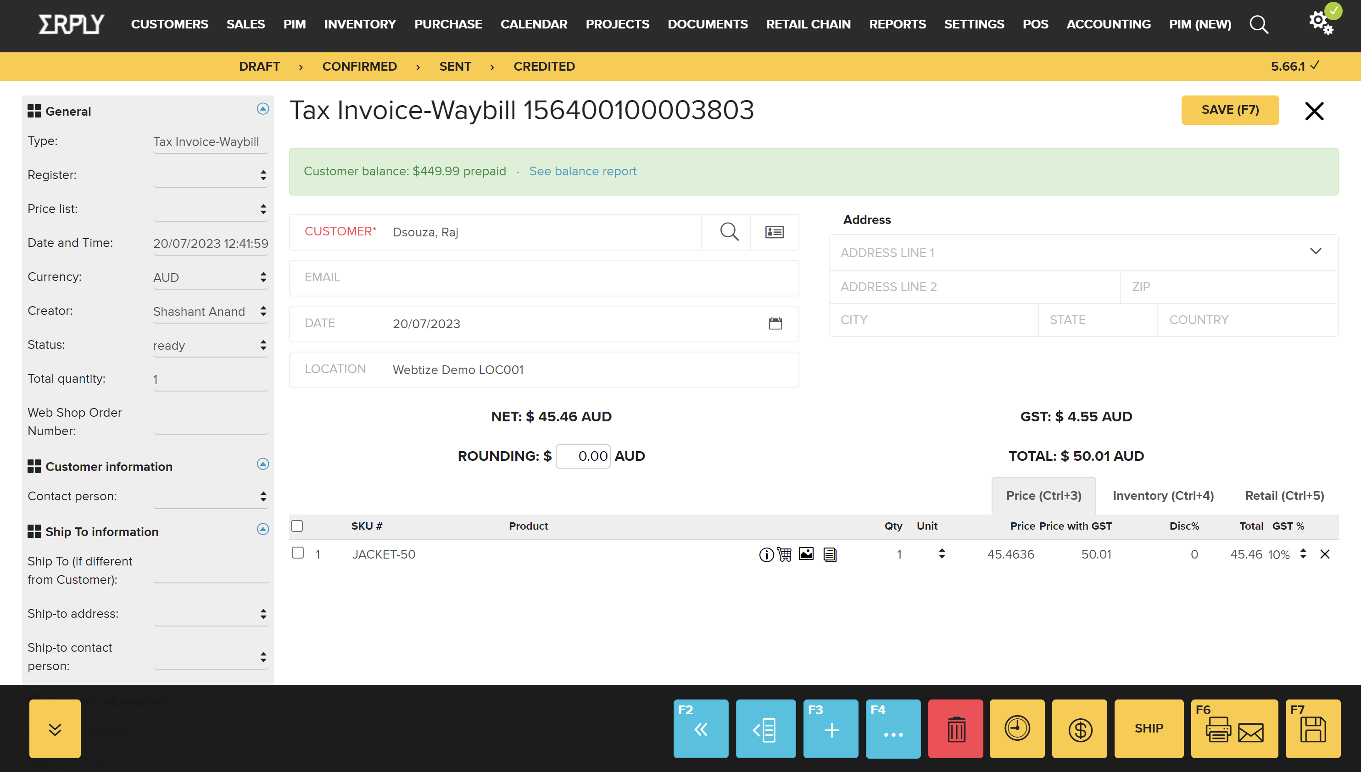The width and height of the screenshot is (1361, 772).
Task: Open the image gallery icon for JACKET-50
Action: pyautogui.click(x=806, y=554)
